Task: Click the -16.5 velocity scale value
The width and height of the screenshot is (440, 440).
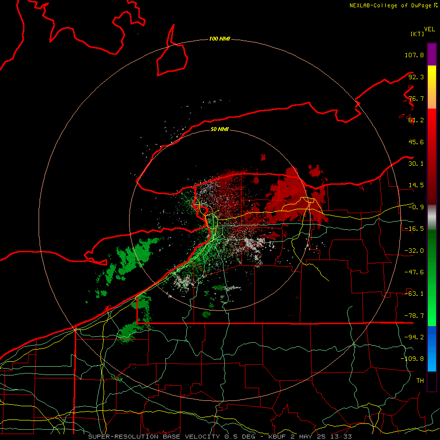Action: pos(414,229)
